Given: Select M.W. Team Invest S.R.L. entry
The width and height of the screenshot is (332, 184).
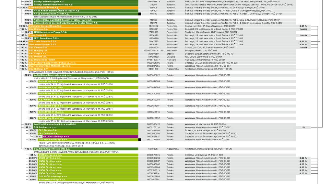Looking at the screenshot, I should [86, 38].
